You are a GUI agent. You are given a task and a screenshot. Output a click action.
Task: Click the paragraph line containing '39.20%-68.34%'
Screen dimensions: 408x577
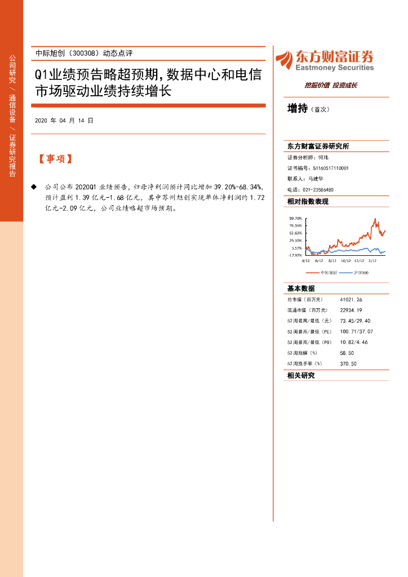click(154, 187)
